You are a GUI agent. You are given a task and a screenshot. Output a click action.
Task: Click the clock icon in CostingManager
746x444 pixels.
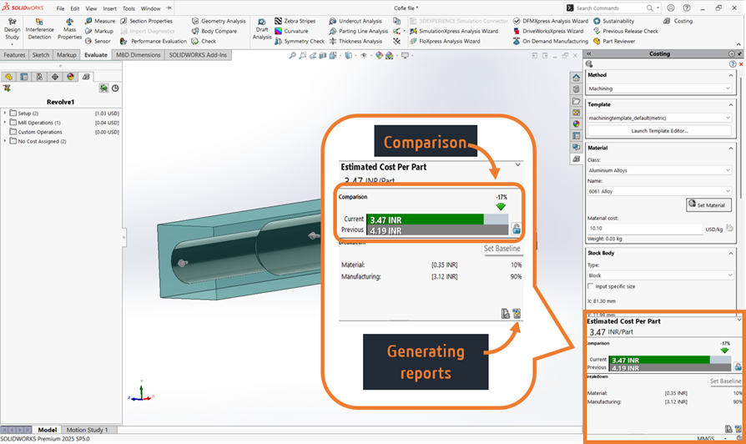point(115,88)
